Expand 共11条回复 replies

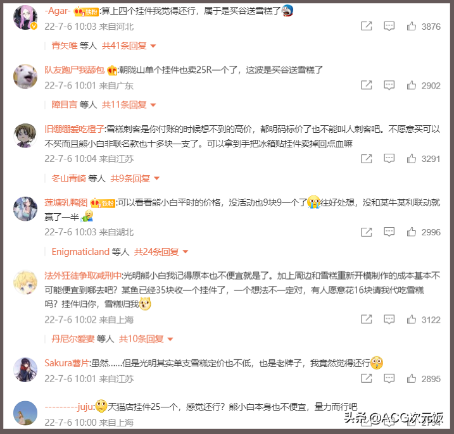coord(129,105)
